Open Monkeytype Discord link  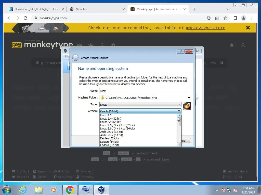(x=85, y=171)
